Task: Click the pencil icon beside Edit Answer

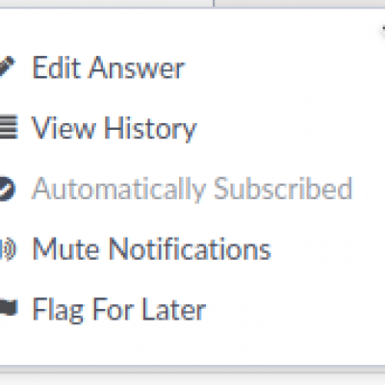Action: click(x=7, y=66)
